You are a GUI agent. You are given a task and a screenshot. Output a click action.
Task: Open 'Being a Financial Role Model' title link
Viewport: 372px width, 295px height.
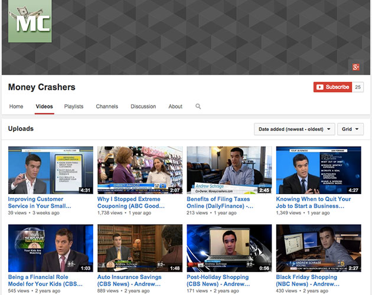click(45, 280)
